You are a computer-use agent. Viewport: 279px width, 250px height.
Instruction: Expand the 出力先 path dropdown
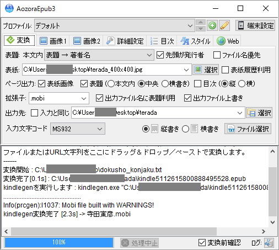[x=240, y=113]
